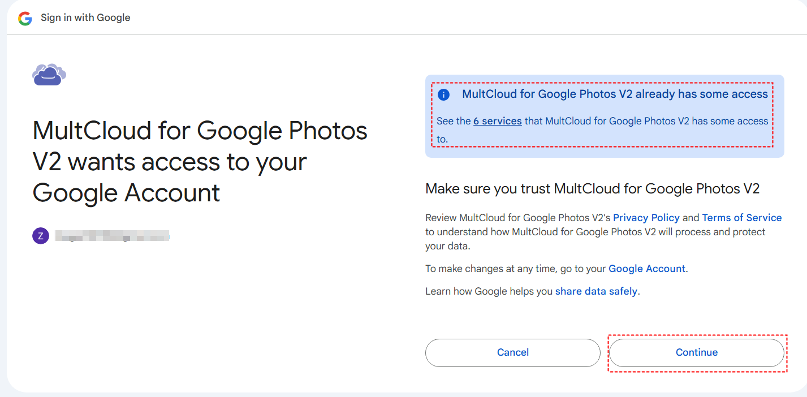
Task: Click the 'Make sure you trust MultCloud' heading
Action: pyautogui.click(x=592, y=189)
